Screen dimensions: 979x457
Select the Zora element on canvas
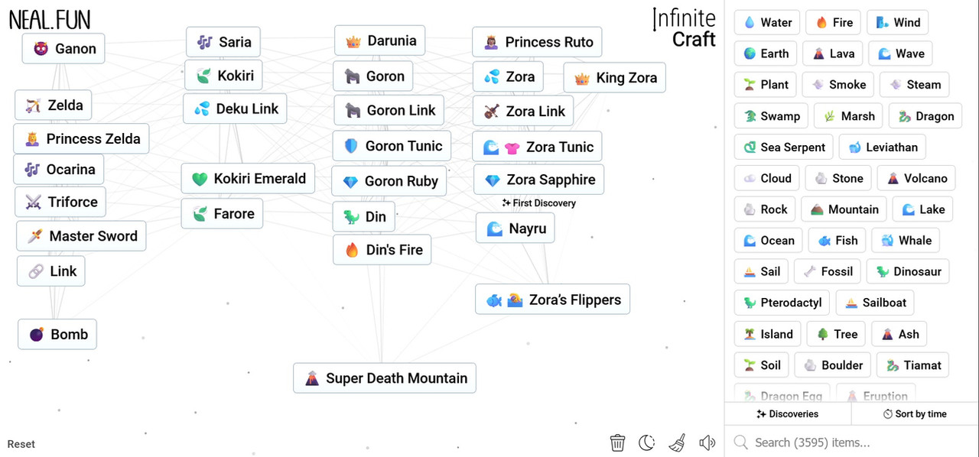point(508,77)
